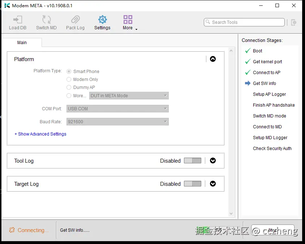The width and height of the screenshot is (305, 244).
Task: Click the Connection Stages heading
Action: pos(262,40)
